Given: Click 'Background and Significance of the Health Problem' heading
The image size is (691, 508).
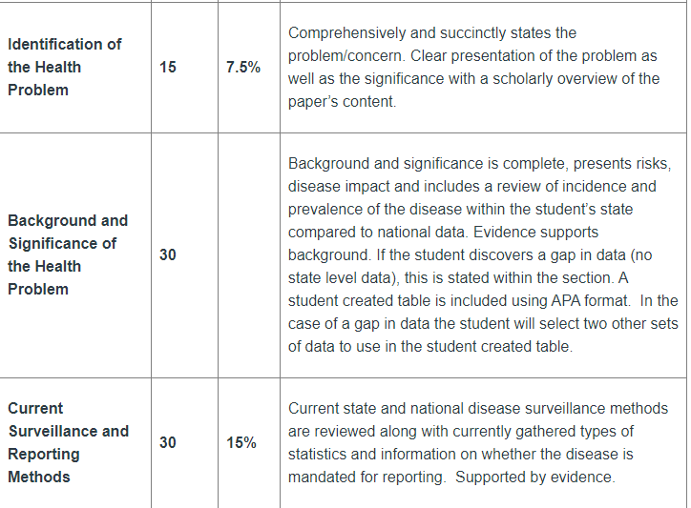Looking at the screenshot, I should click(x=68, y=254).
